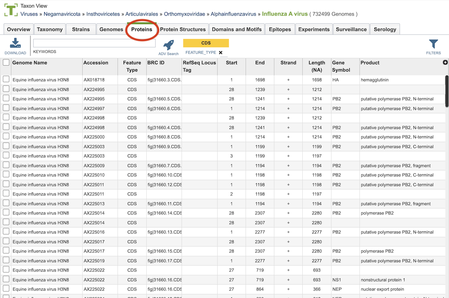Click Length value '366' cell

click(317, 289)
